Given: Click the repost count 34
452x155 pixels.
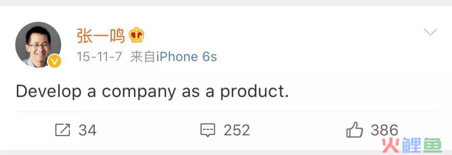Looking at the screenshot, I should tap(87, 130).
